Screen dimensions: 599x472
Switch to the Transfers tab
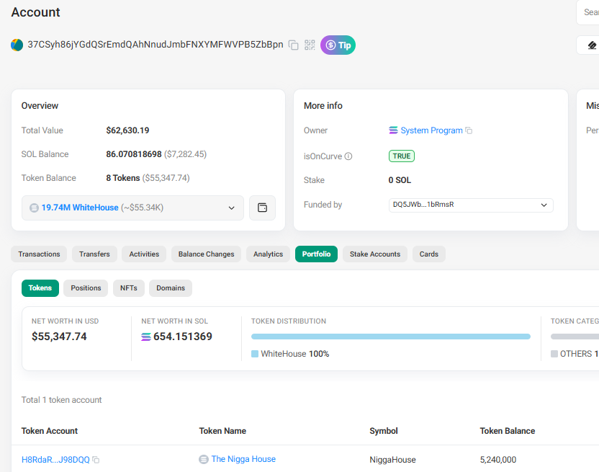pyautogui.click(x=94, y=254)
